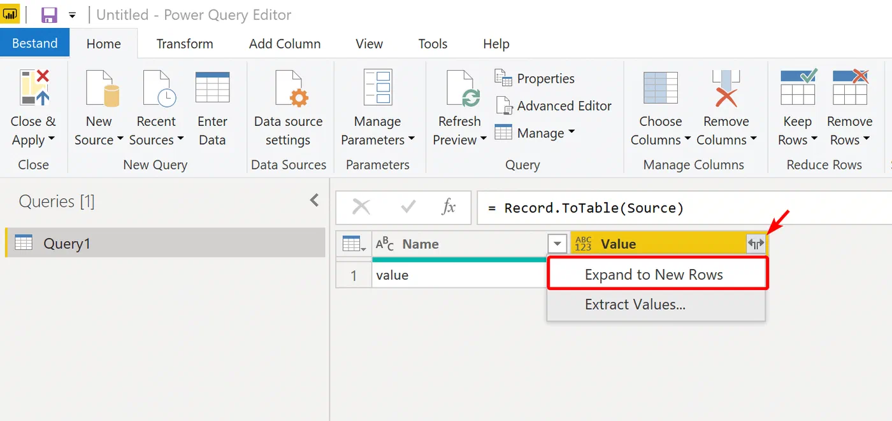Screen dimensions: 892x421
Task: Select the Value column header
Action: (669, 244)
